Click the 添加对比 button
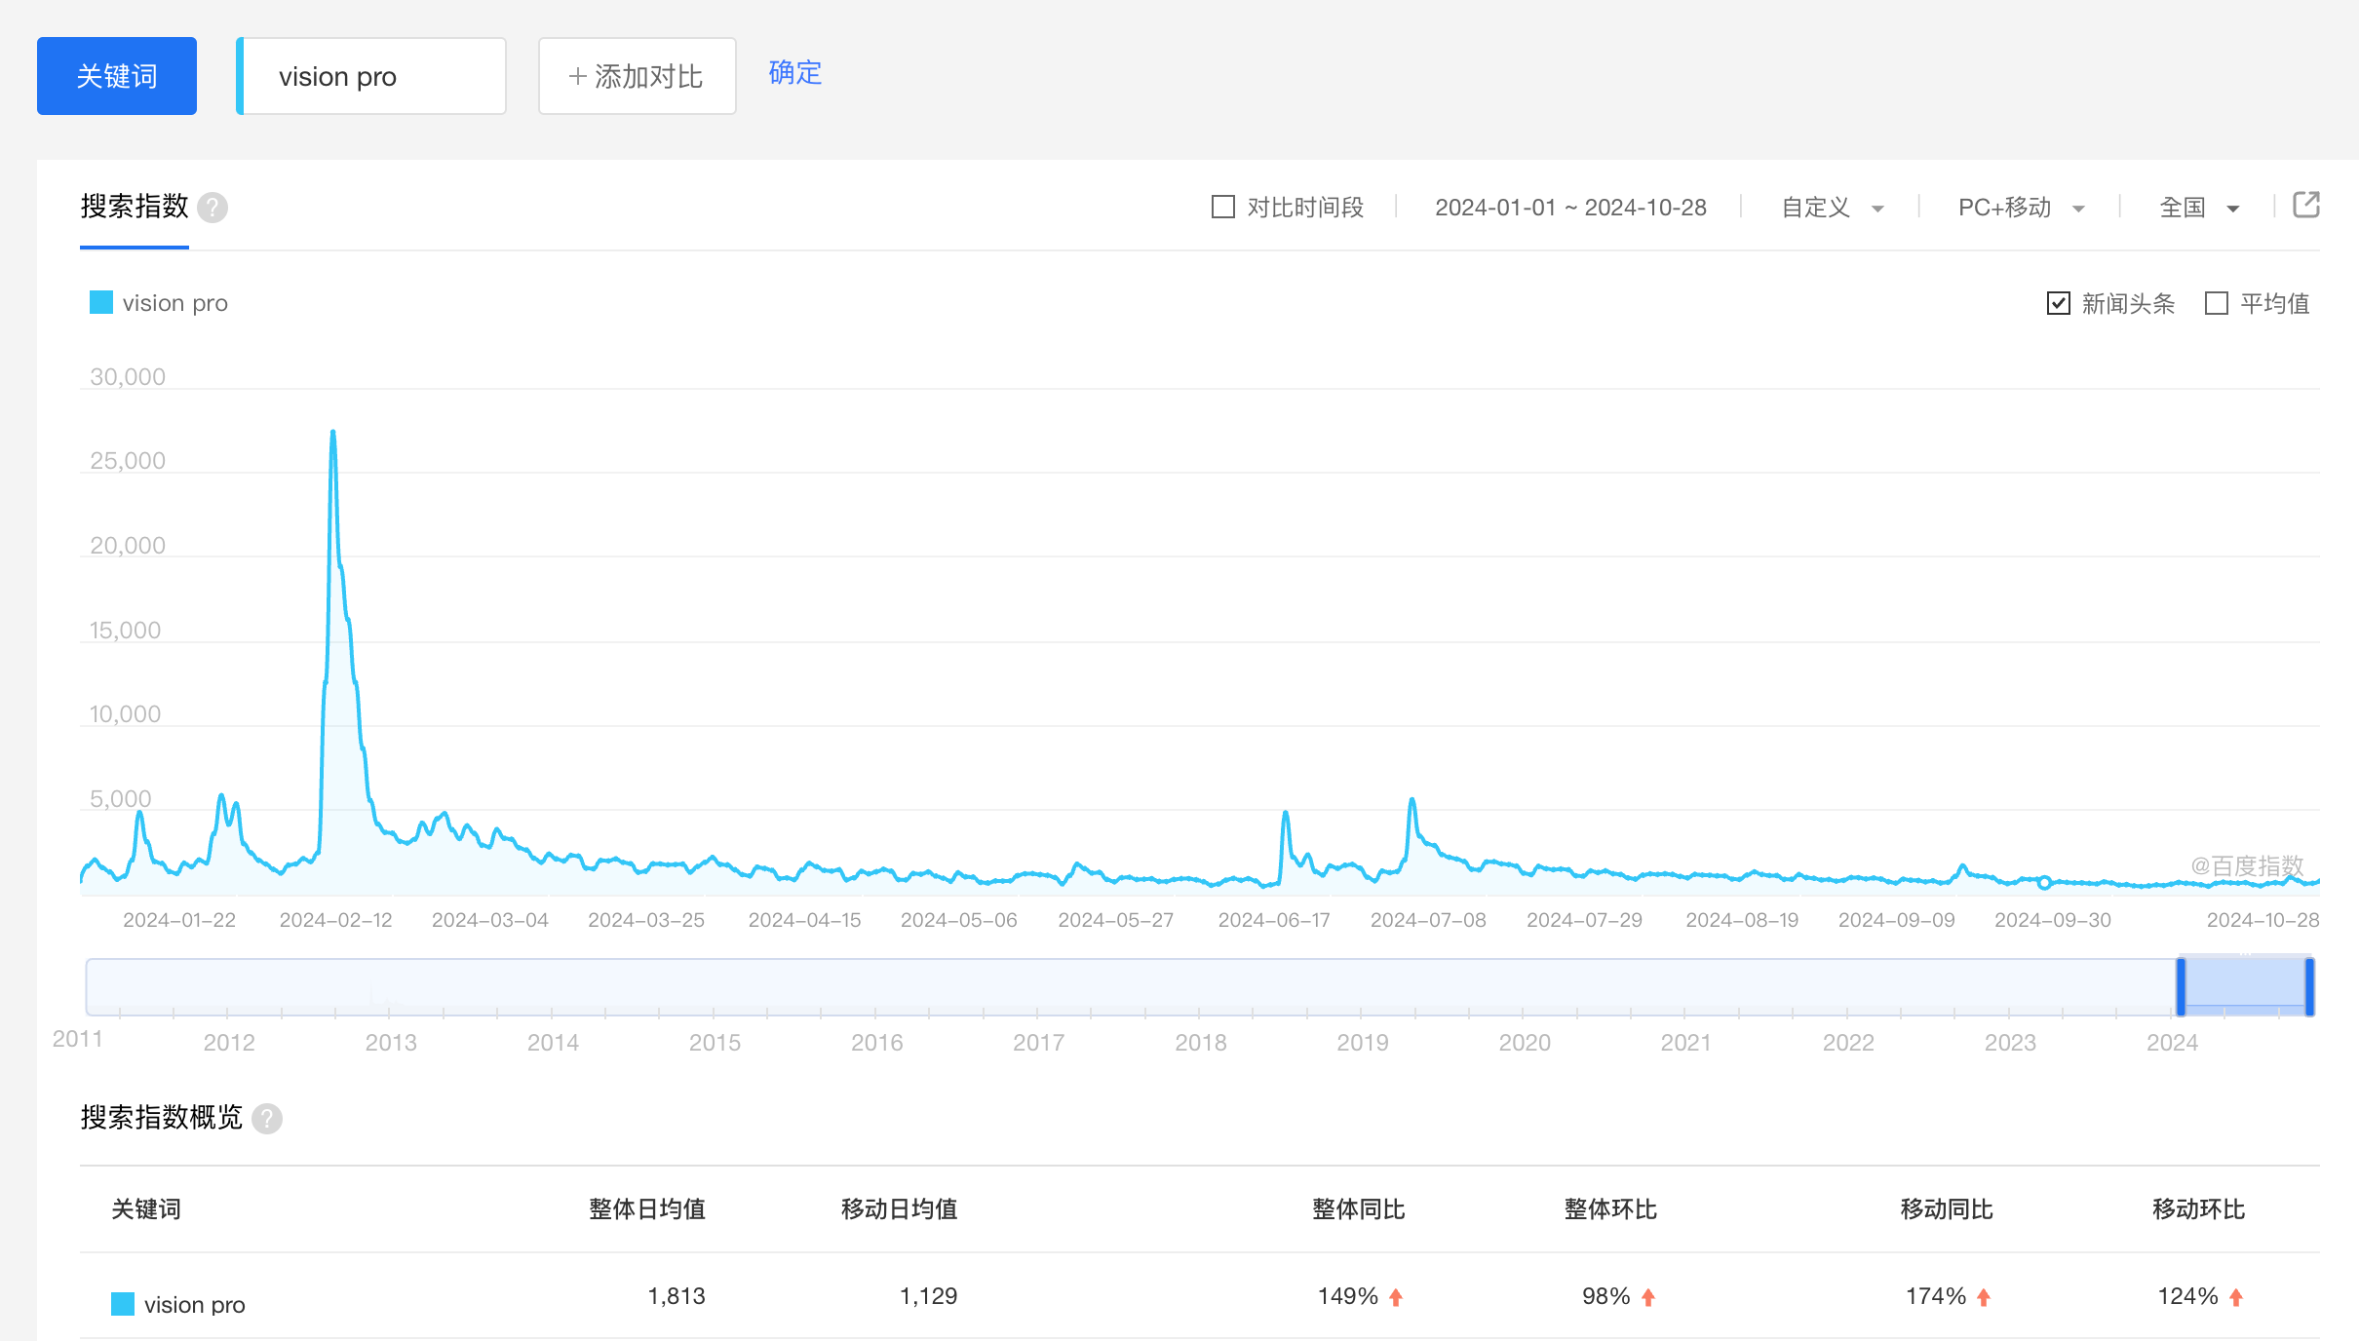 pos(637,76)
